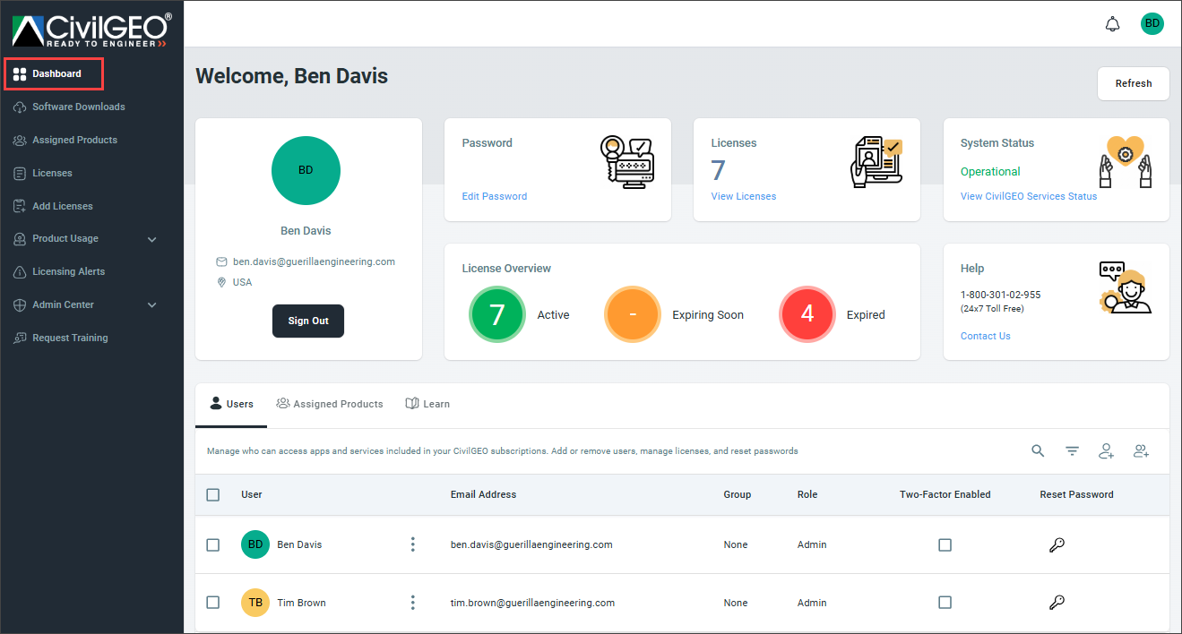The image size is (1182, 634).
Task: Select the Ben Davis row checkbox
Action: coord(213,544)
